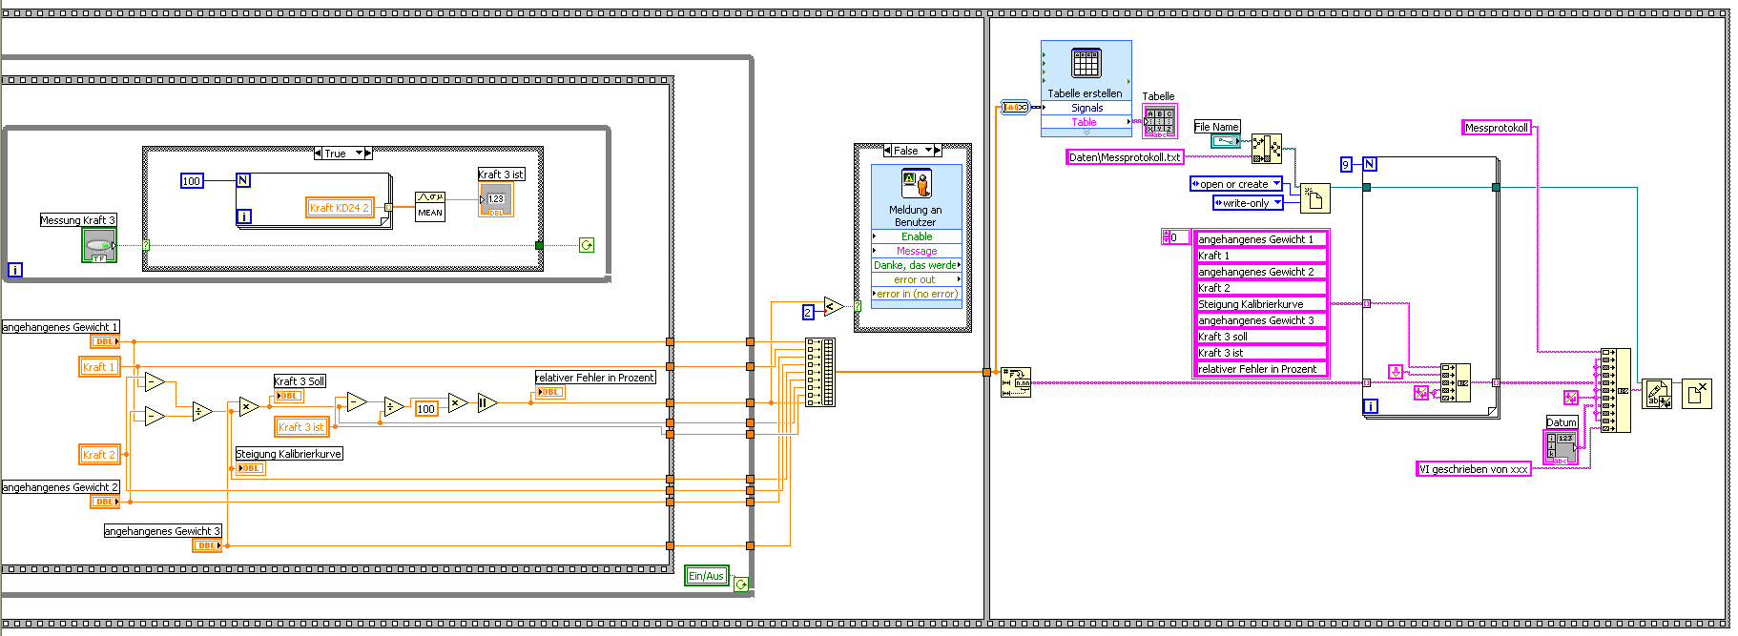Go to next case on True structure
The height and width of the screenshot is (636, 1738).
point(367,154)
